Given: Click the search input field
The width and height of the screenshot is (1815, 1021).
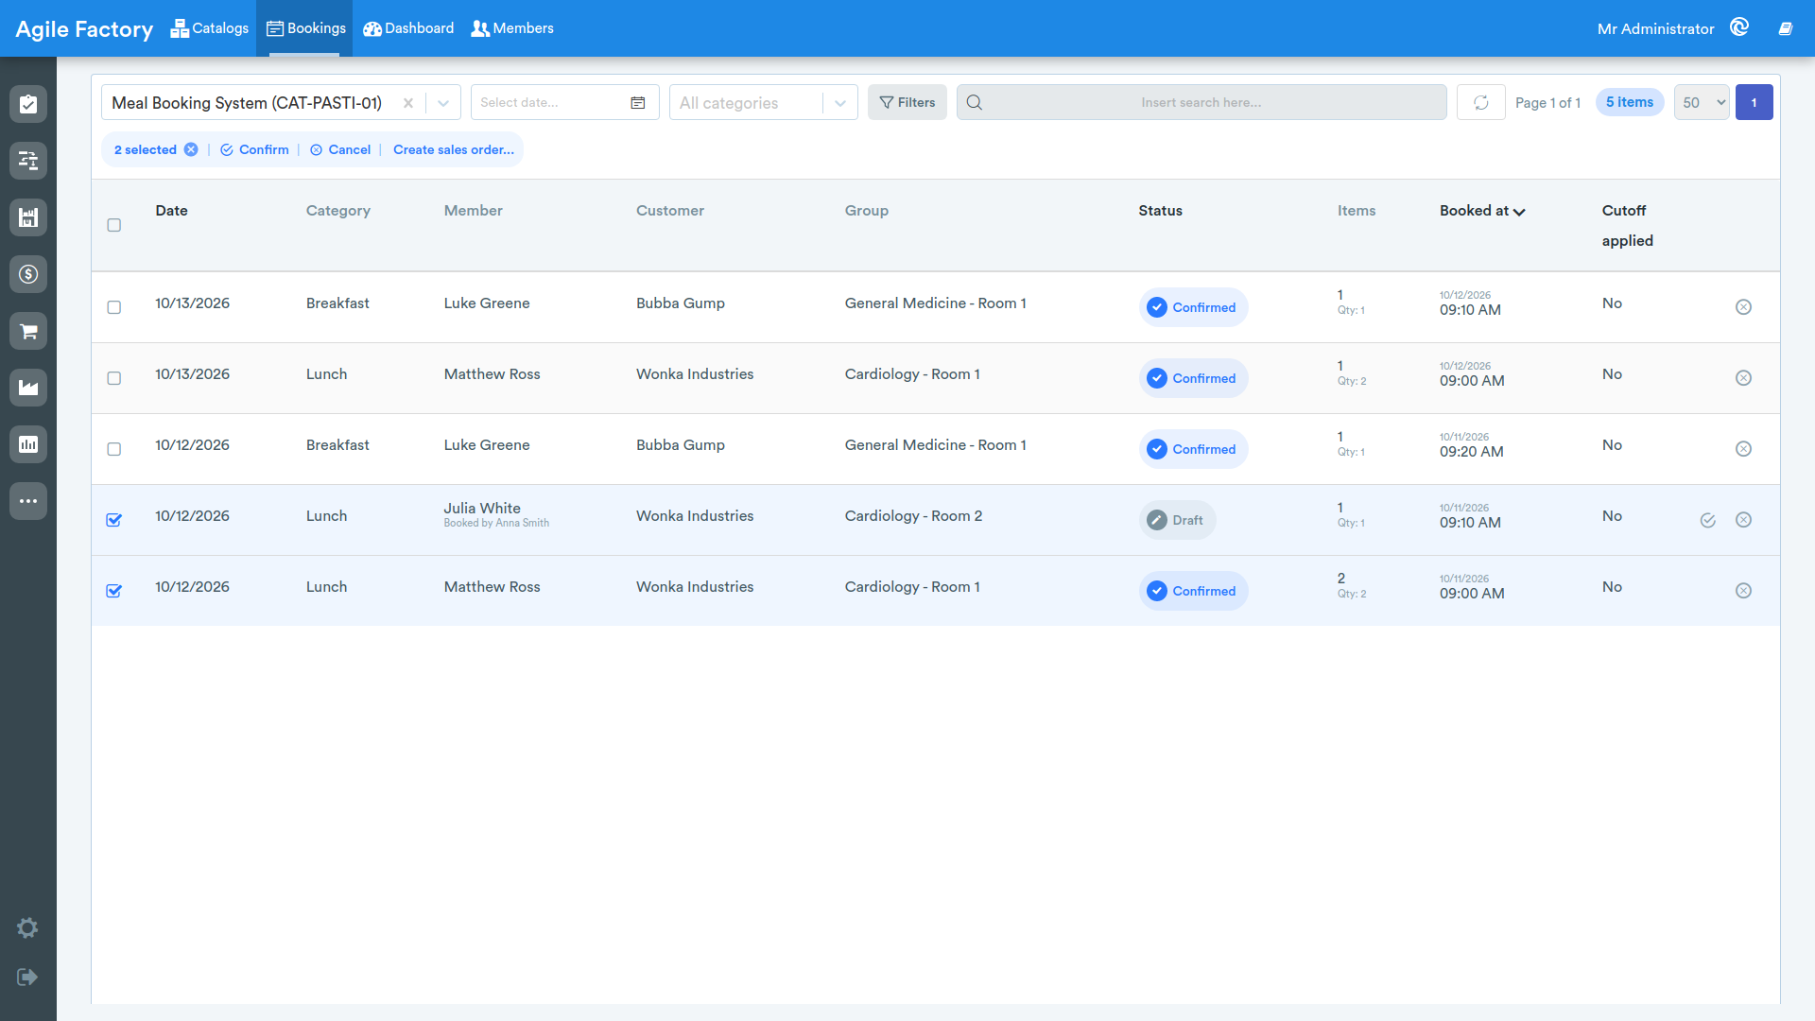Looking at the screenshot, I should click(x=1201, y=102).
